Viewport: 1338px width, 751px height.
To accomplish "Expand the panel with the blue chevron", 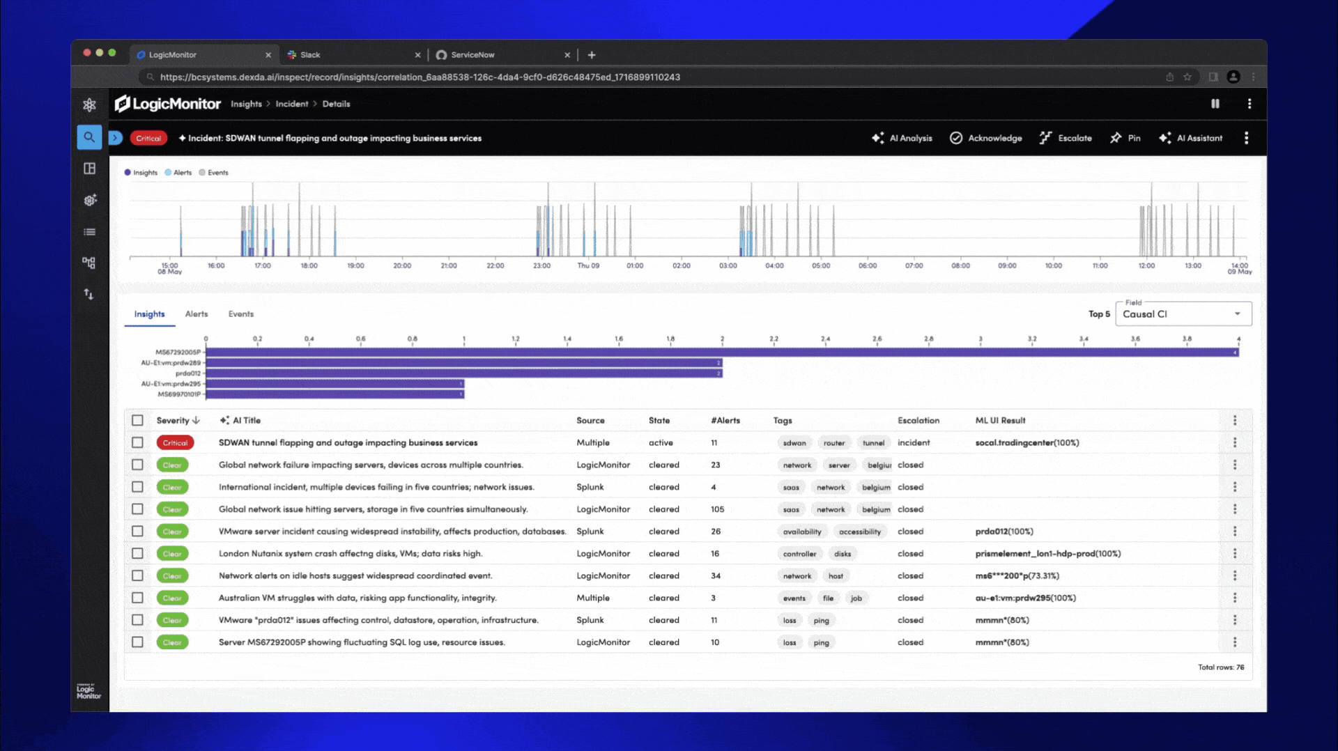I will (x=116, y=138).
